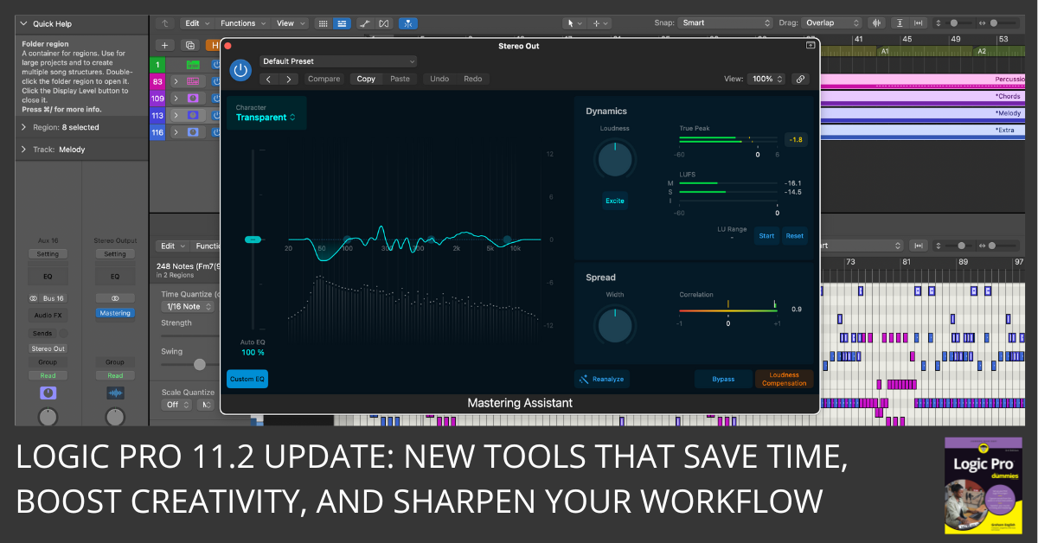Screen dimensions: 1038x543
Task: Click the add track plus icon
Action: (x=164, y=45)
